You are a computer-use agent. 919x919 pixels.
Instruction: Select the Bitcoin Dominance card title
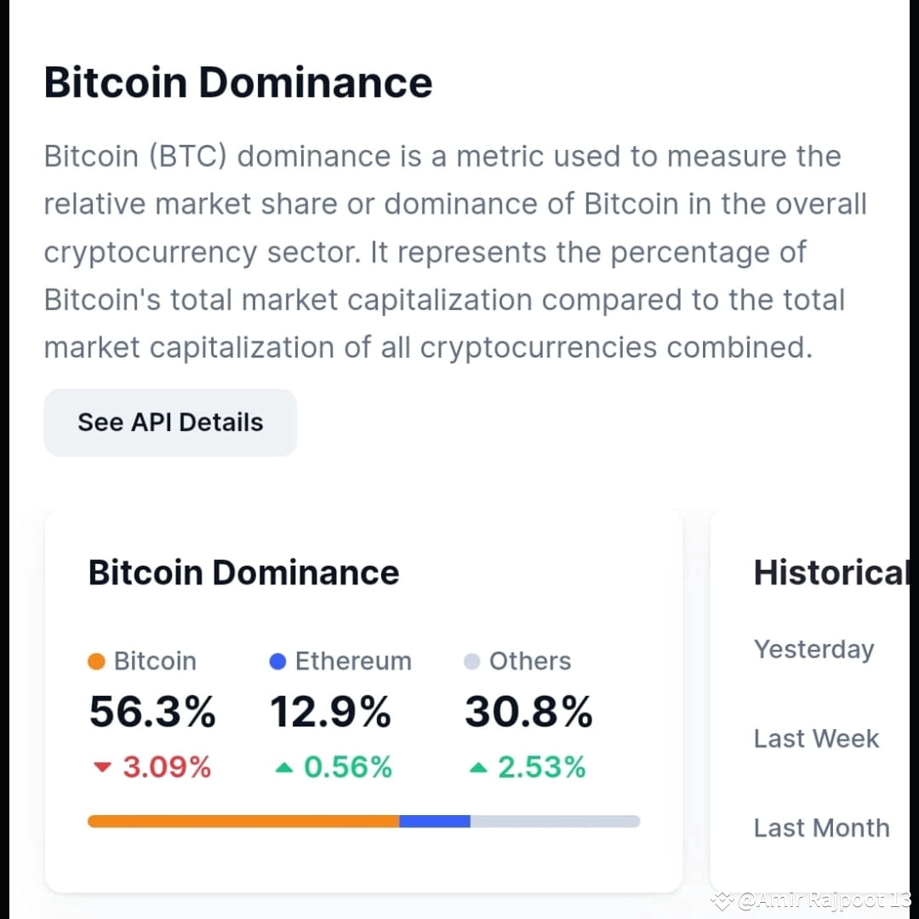[x=243, y=572]
